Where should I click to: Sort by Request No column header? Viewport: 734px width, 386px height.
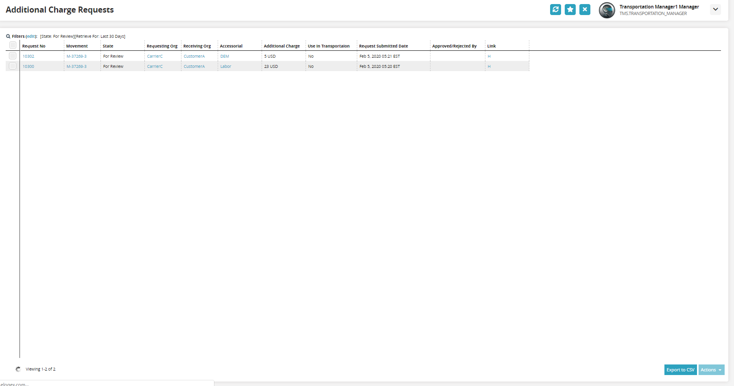tap(34, 46)
